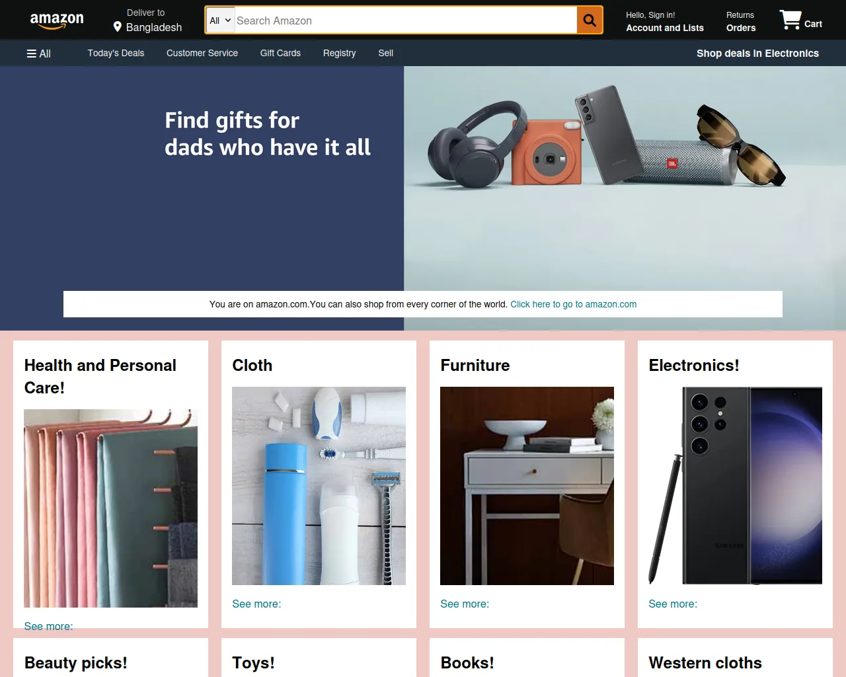Open the Furniture desk product image
Viewport: 846px width, 677px height.
527,486
